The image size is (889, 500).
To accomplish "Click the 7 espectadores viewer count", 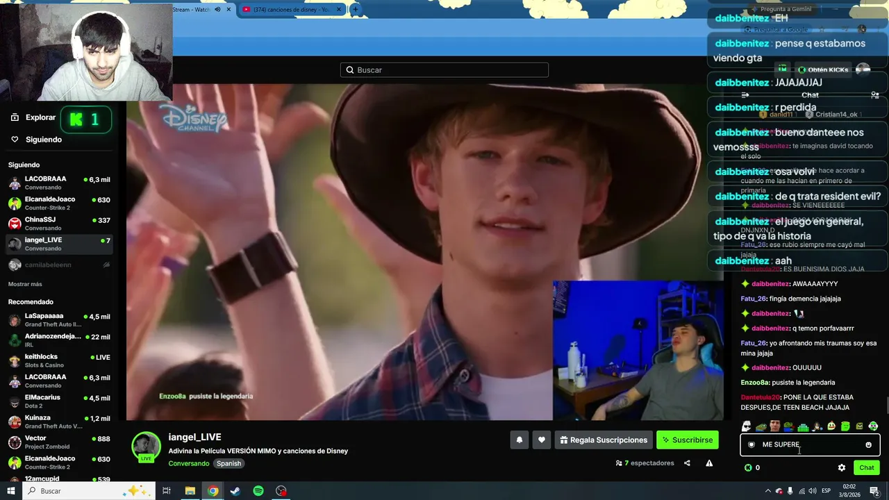I will [x=645, y=463].
